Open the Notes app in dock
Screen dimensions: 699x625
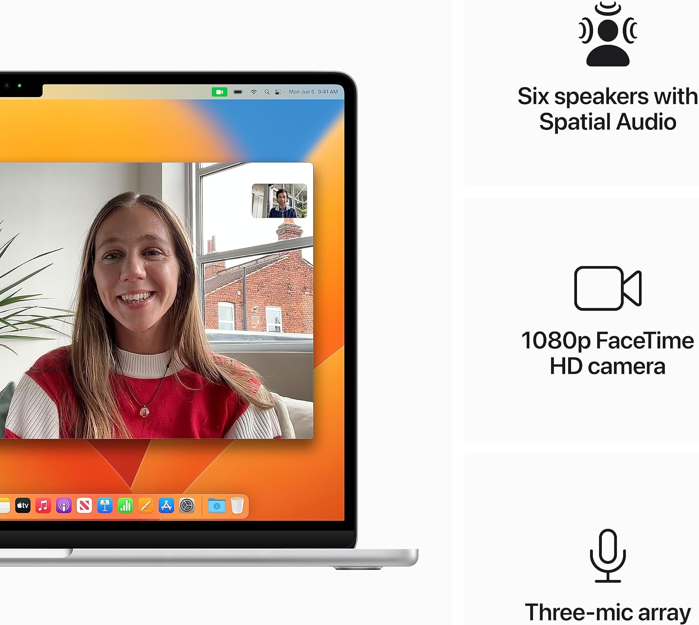4,506
